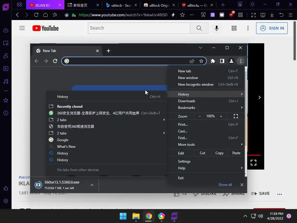Open Downloads from Chrome menu
This screenshot has width=297, height=223.
206,101
